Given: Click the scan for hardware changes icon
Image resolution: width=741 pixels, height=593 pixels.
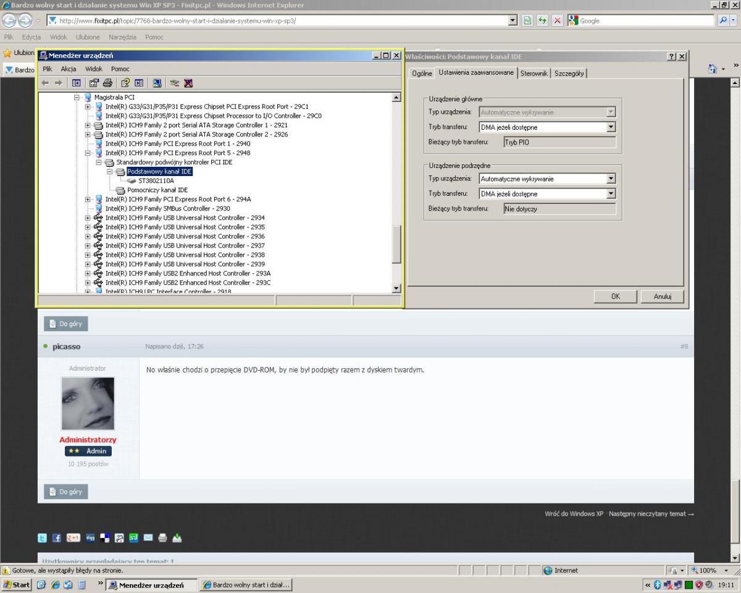Looking at the screenshot, I should [157, 83].
